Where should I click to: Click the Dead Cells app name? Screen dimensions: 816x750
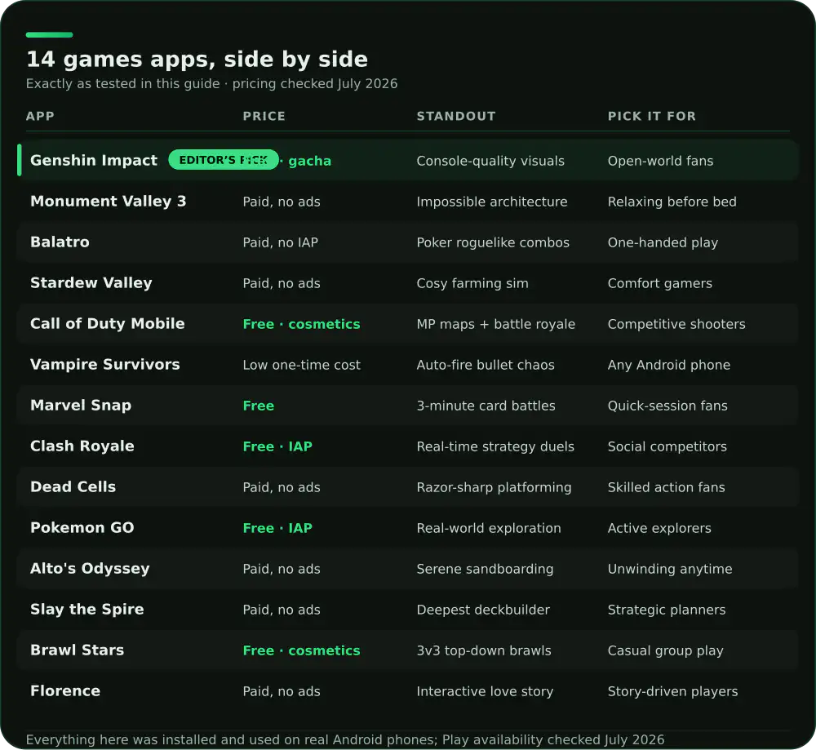(x=73, y=487)
